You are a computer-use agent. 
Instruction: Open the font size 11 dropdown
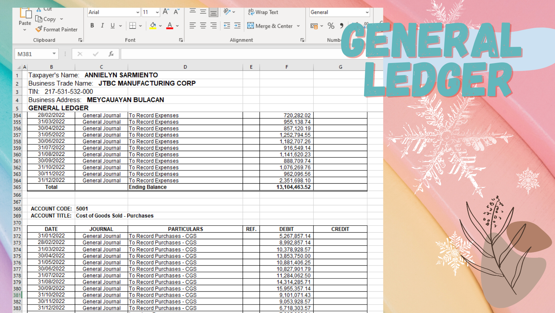157,12
